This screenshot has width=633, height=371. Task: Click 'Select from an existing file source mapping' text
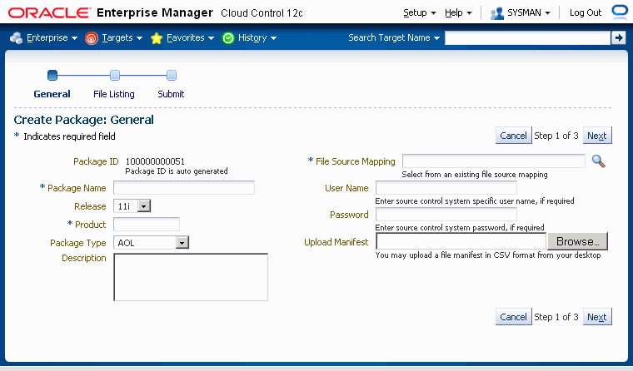coord(475,175)
